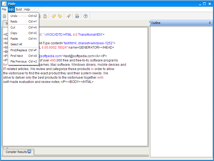Choose Paste from the Edit menu

(24, 39)
